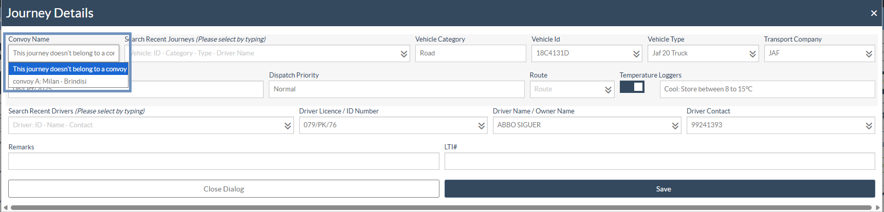Screen dimensions: 884x212
Task: Open Driver Name / Owner Name chevron
Action: coord(675,126)
